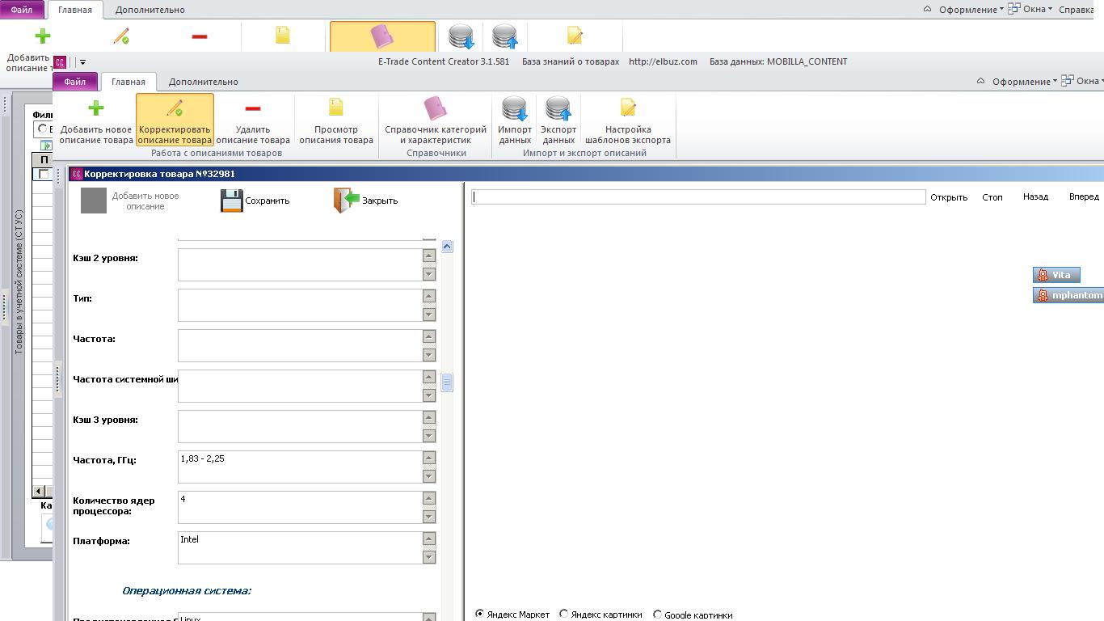
Task: Open 'Настройка шаблонов экспорта' in front window
Action: point(628,120)
